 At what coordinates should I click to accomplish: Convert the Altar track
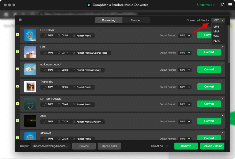tap(209, 121)
